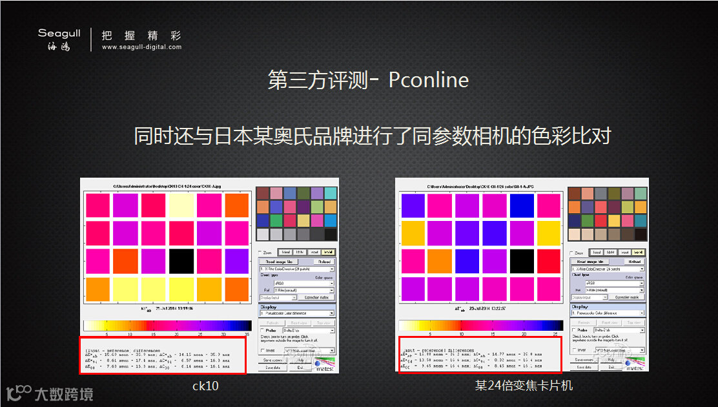Toggle Probe checkbox in right window
718x407 pixels.
click(x=574, y=330)
